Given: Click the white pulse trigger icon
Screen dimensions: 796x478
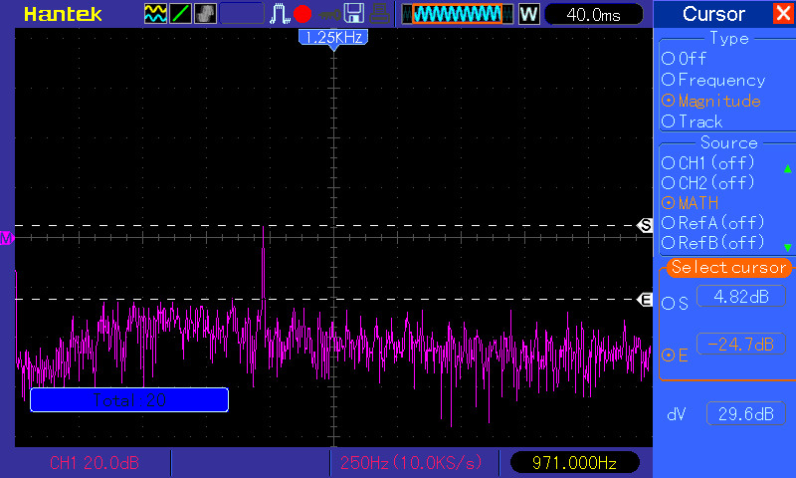Looking at the screenshot, I should [281, 14].
